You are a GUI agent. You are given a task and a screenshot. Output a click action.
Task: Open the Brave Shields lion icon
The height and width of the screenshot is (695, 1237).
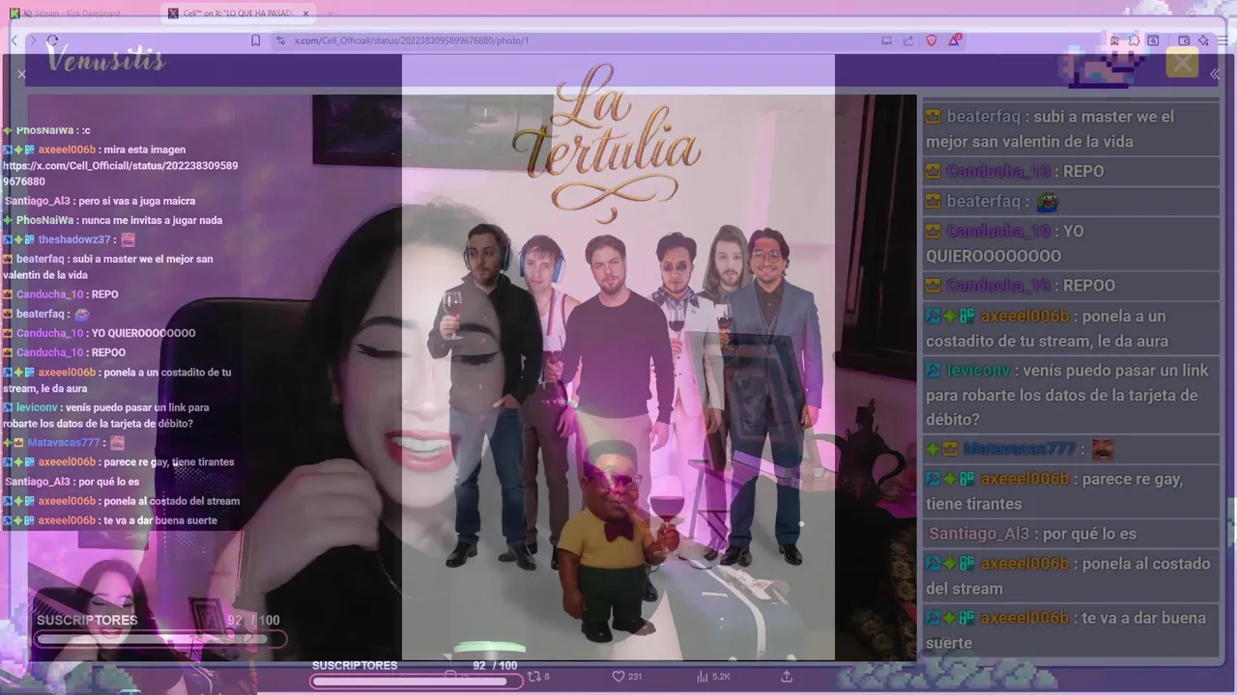coord(932,41)
